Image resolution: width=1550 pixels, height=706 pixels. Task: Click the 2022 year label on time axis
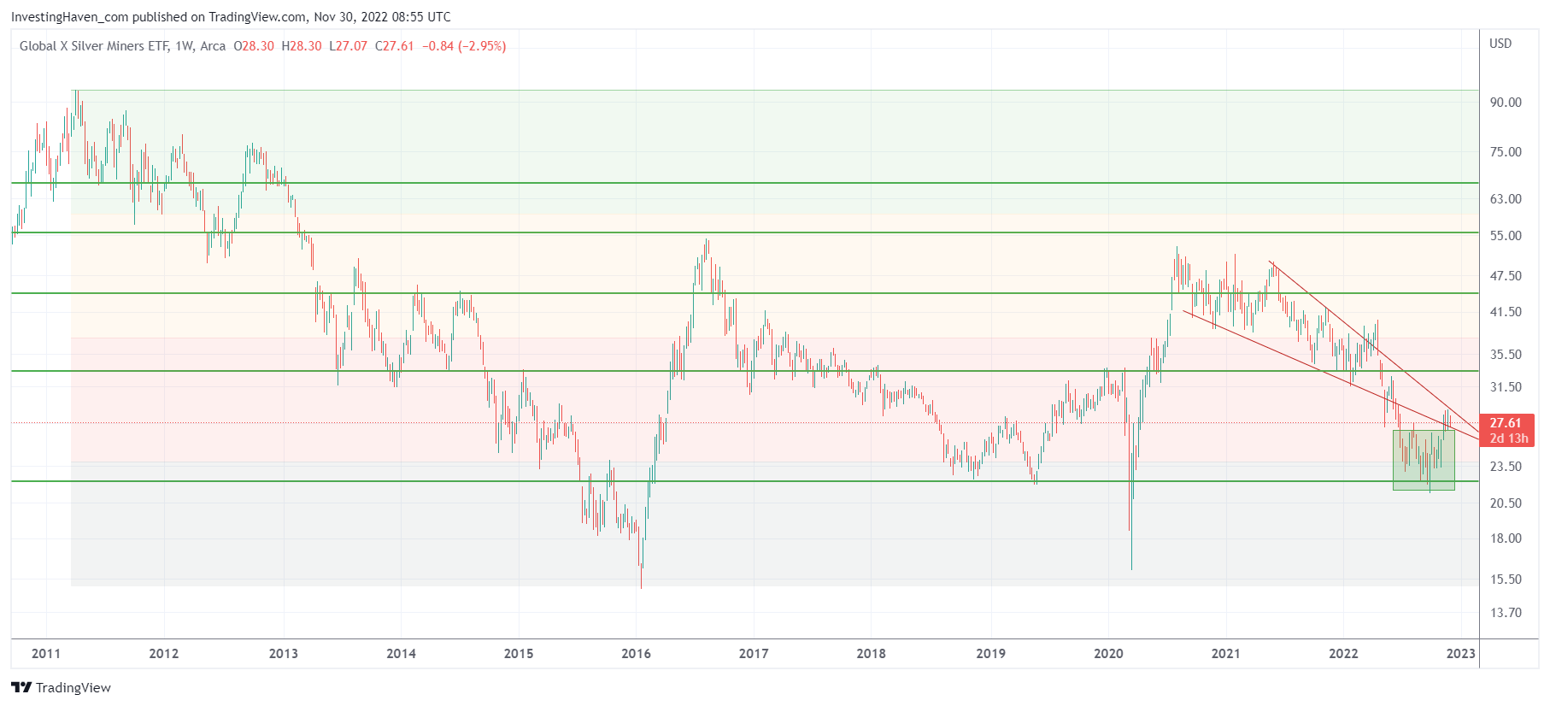click(1343, 654)
